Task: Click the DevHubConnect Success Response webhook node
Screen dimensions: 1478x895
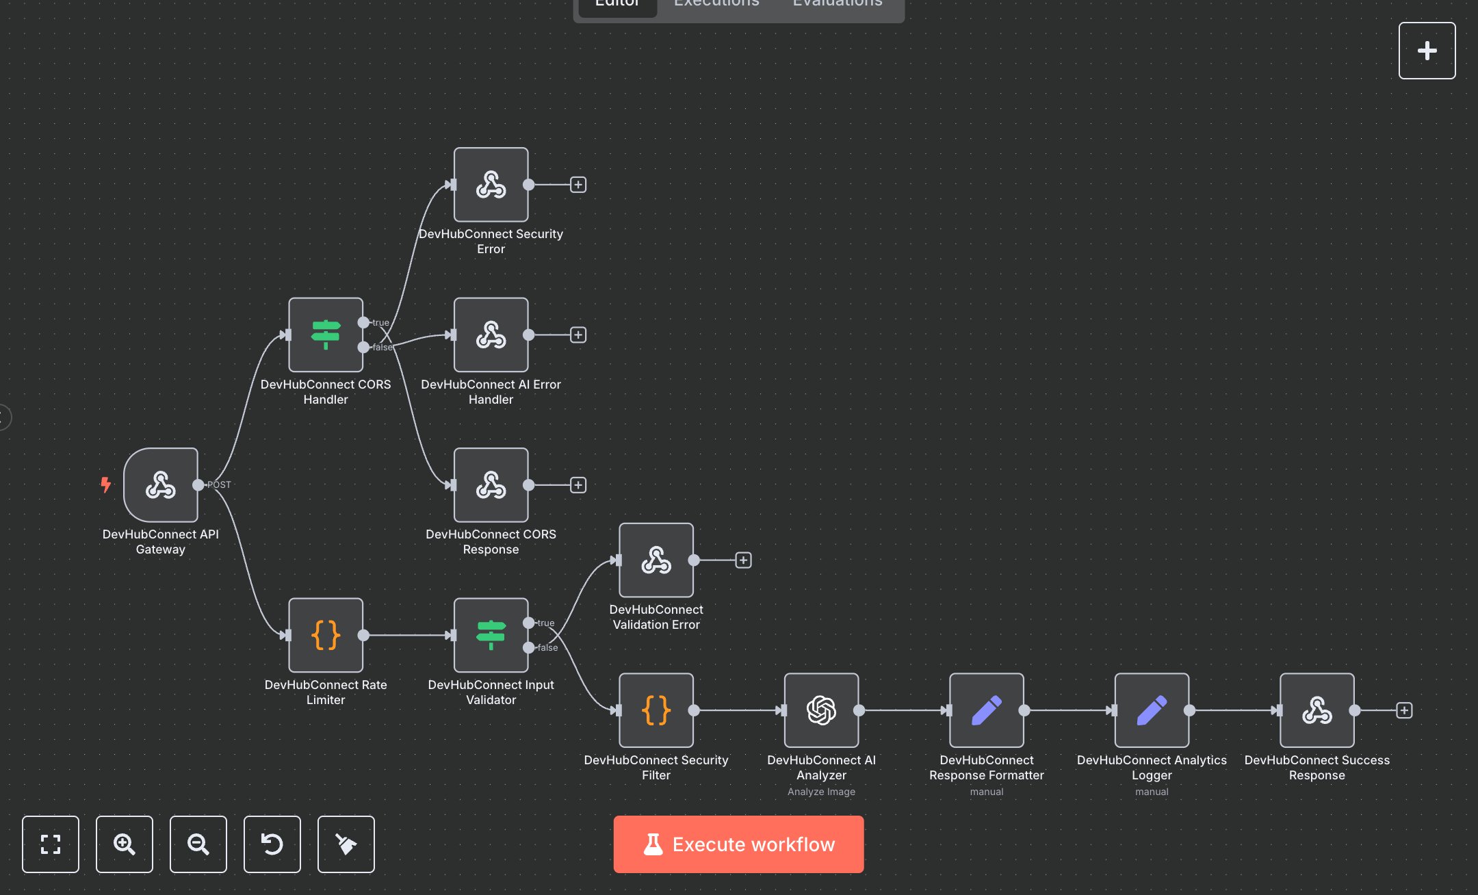Action: point(1317,710)
